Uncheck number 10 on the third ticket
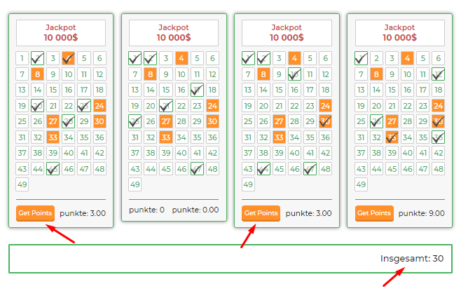Screen dimensions: 461x291 (x=294, y=74)
